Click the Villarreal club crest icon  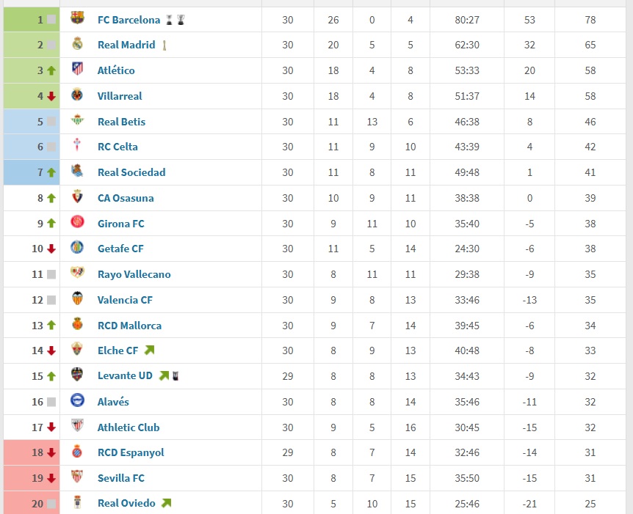coord(77,96)
